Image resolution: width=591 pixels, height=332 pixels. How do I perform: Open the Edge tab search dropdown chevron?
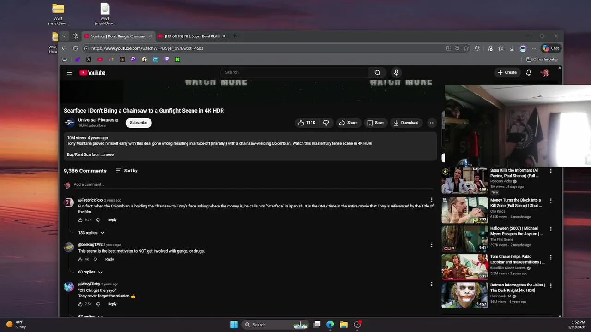(64, 36)
